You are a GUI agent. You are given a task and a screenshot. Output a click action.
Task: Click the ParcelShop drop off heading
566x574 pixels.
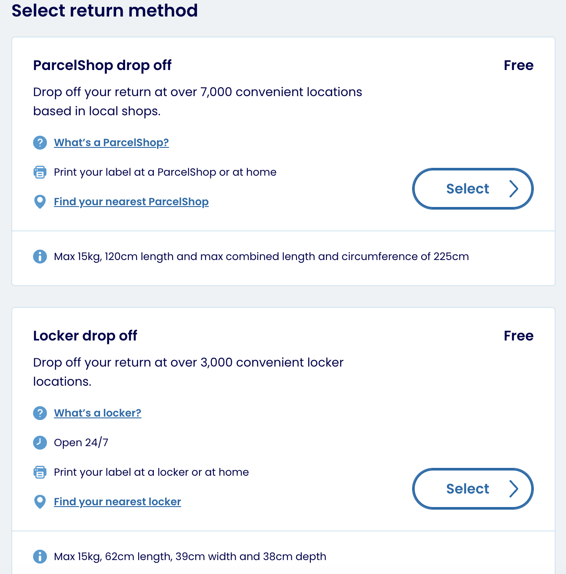pos(102,65)
